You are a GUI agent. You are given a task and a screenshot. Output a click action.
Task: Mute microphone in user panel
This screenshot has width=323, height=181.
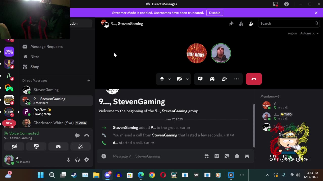[68, 160]
